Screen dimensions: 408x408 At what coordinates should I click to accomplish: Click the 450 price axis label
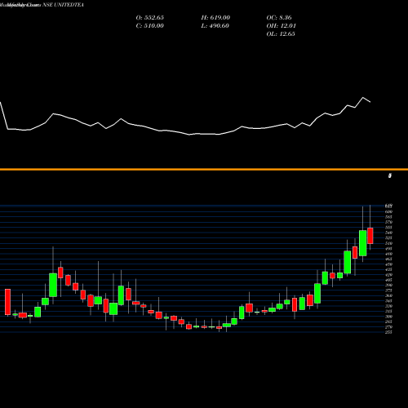coord(388,264)
